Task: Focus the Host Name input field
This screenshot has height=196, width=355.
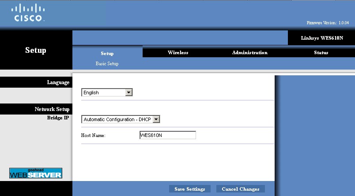Action: coord(168,135)
